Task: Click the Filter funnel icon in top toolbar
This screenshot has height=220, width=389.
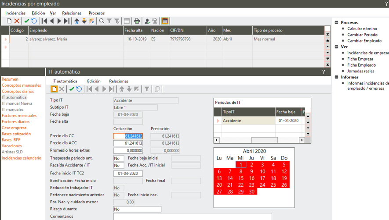Action: (x=109, y=21)
